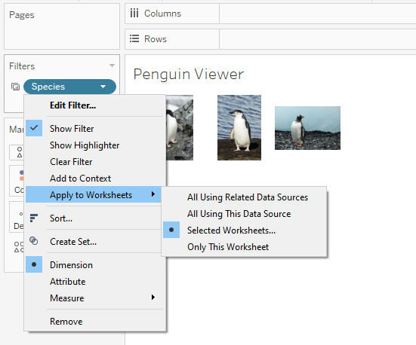Image resolution: width=416 pixels, height=345 pixels.
Task: Click the Rows shelf icon
Action: [x=134, y=38]
